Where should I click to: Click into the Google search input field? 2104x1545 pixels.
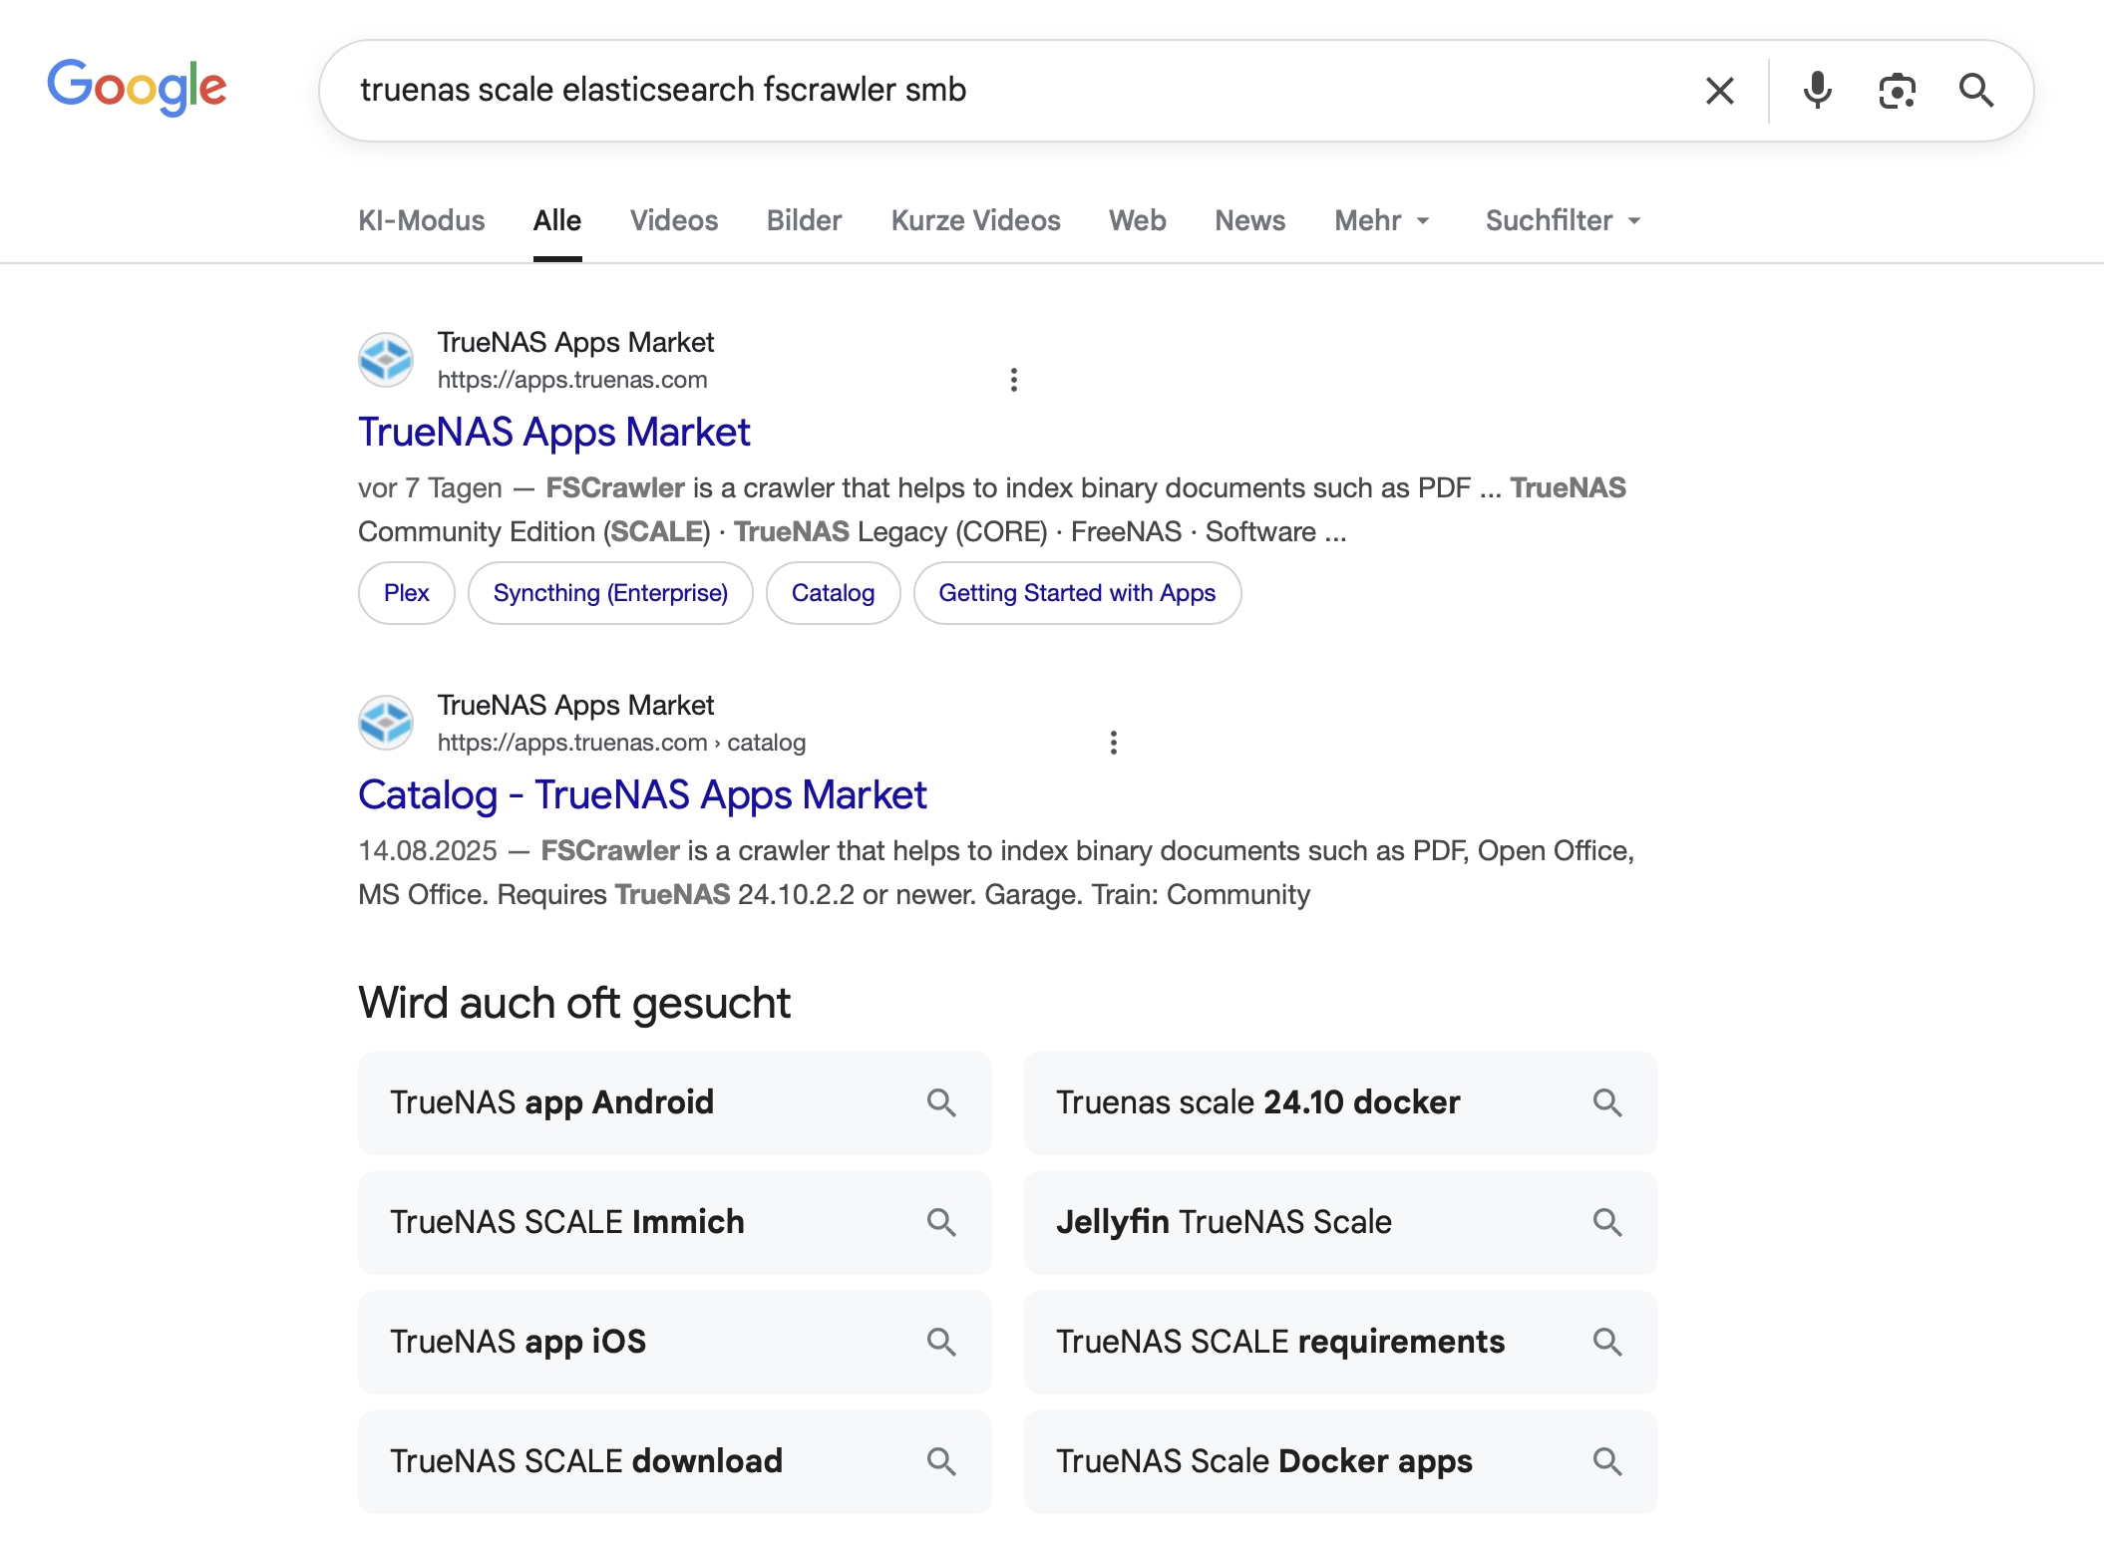click(997, 90)
